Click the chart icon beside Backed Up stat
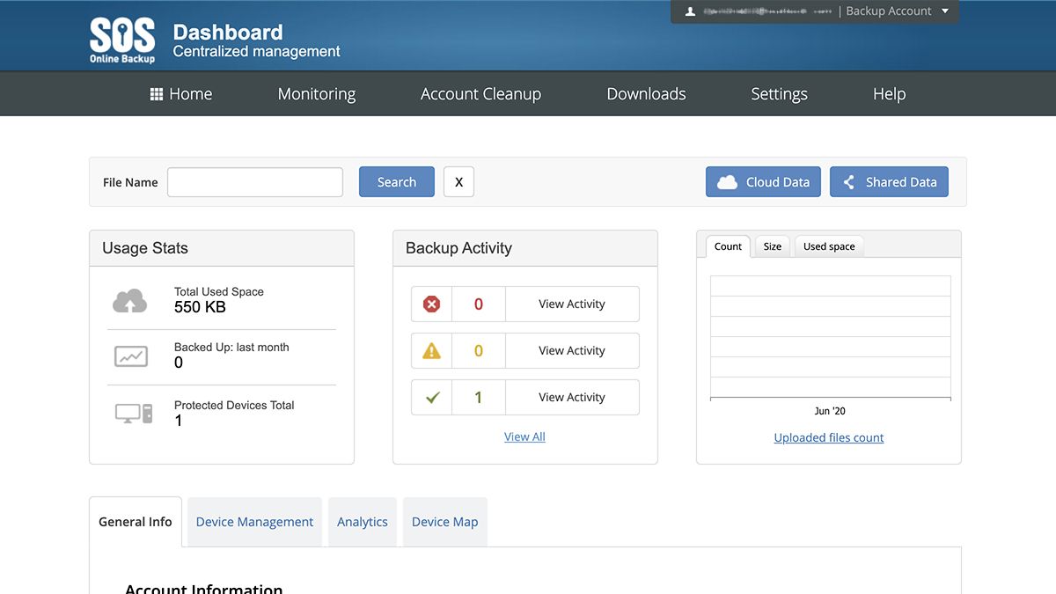 (x=130, y=356)
